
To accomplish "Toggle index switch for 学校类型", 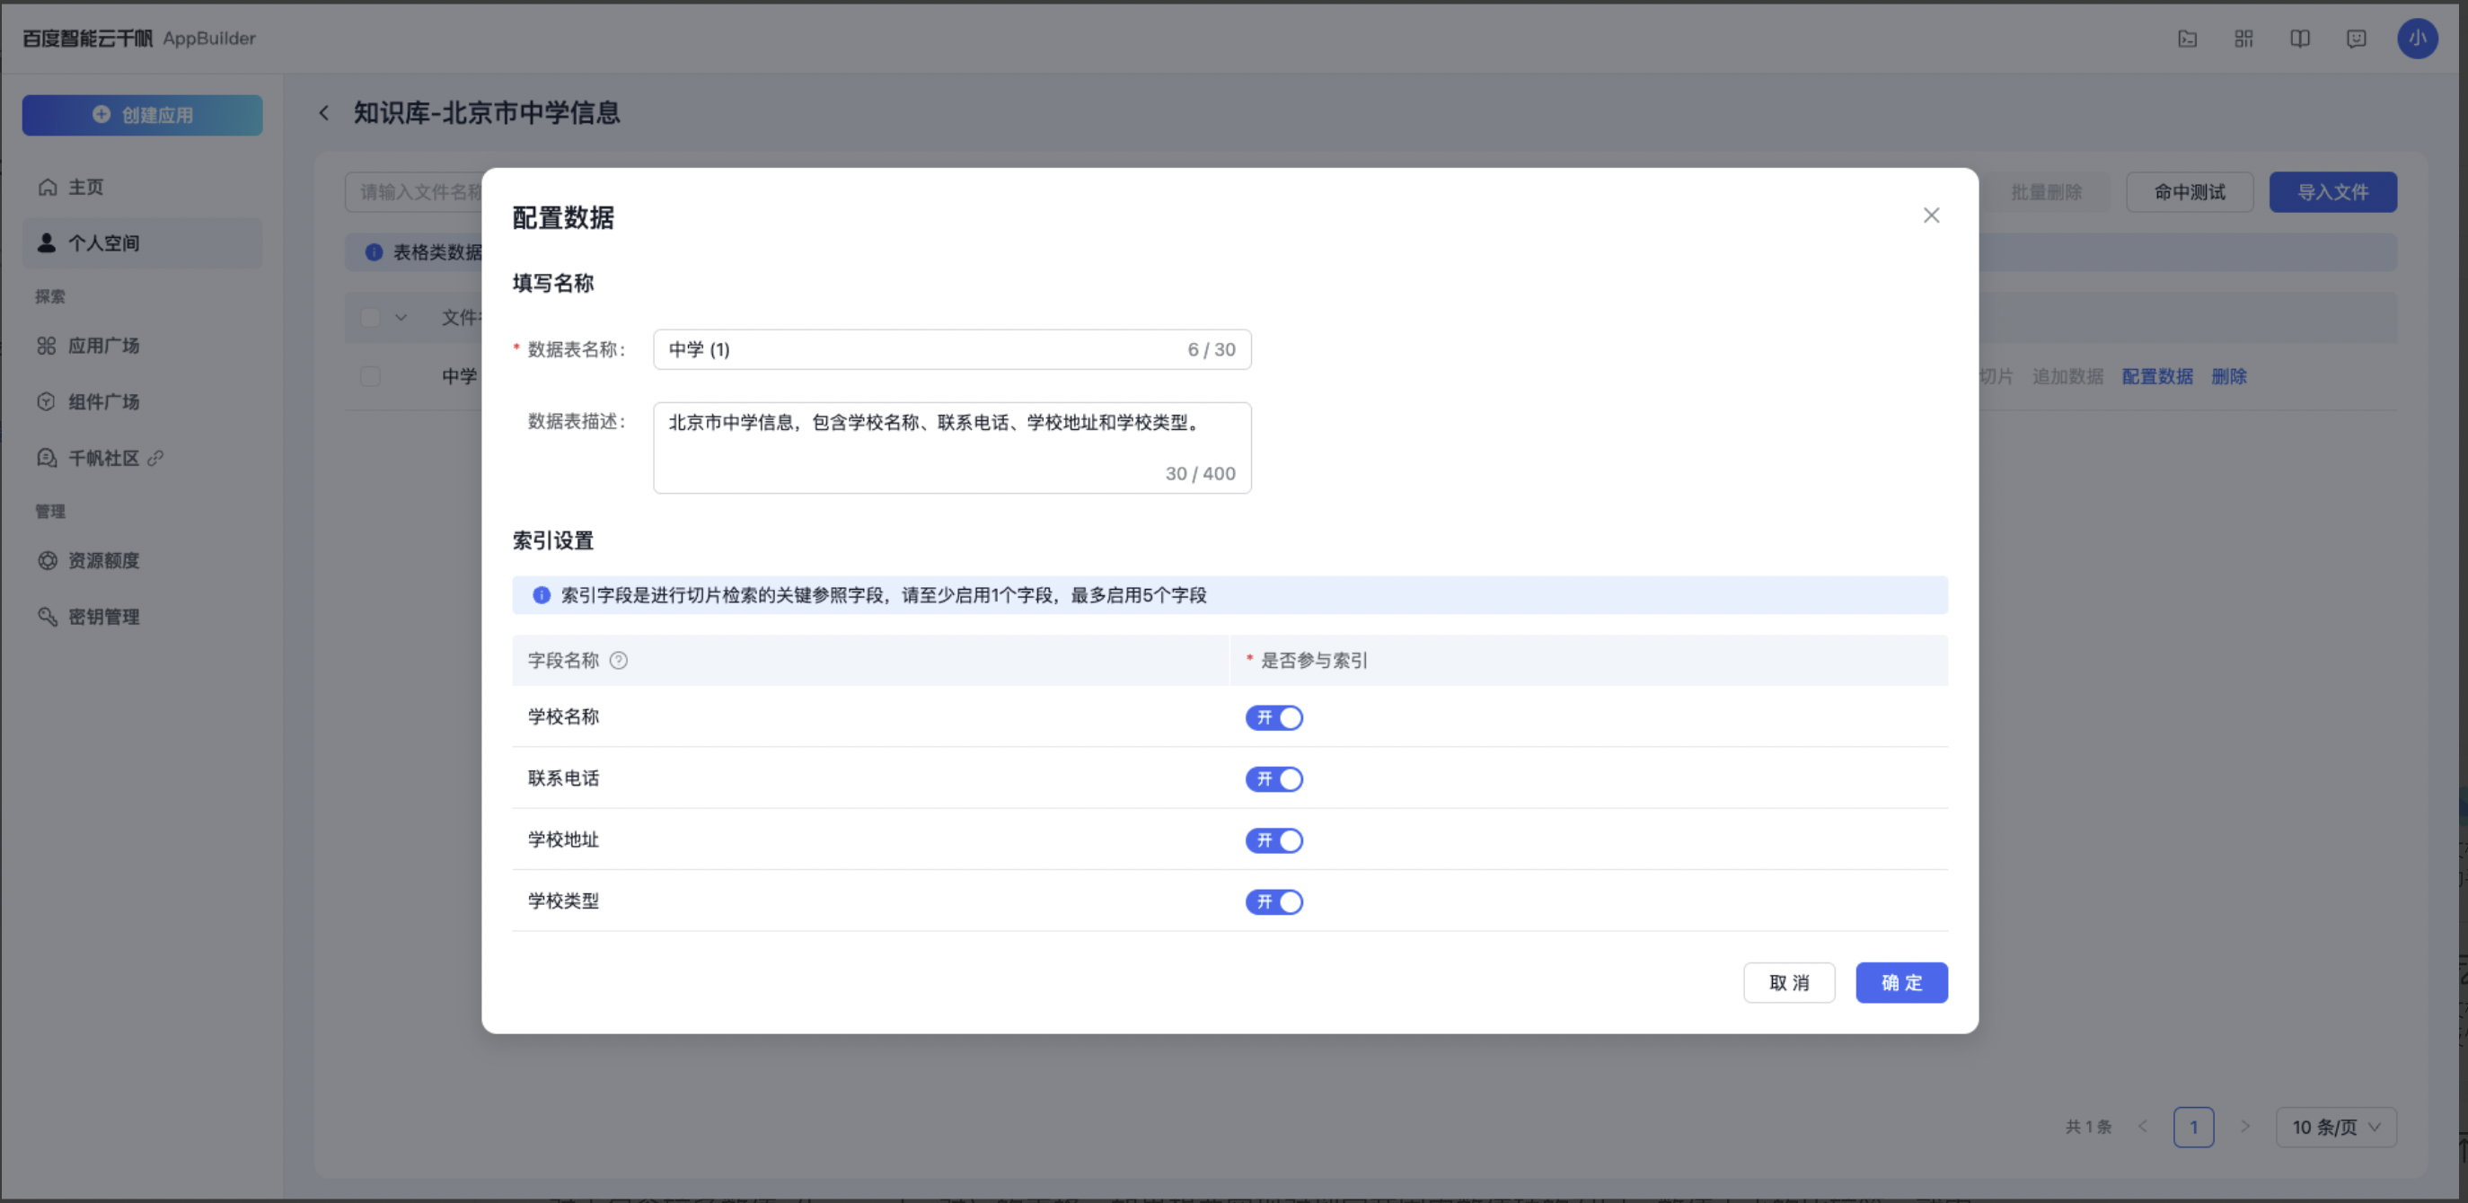I will pyautogui.click(x=1274, y=901).
